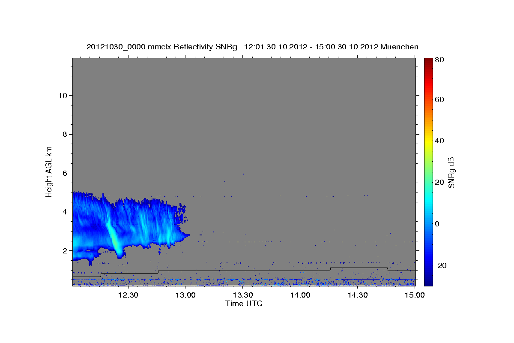Click the 14:00 time tick label
The width and height of the screenshot is (514, 343).
[301, 295]
